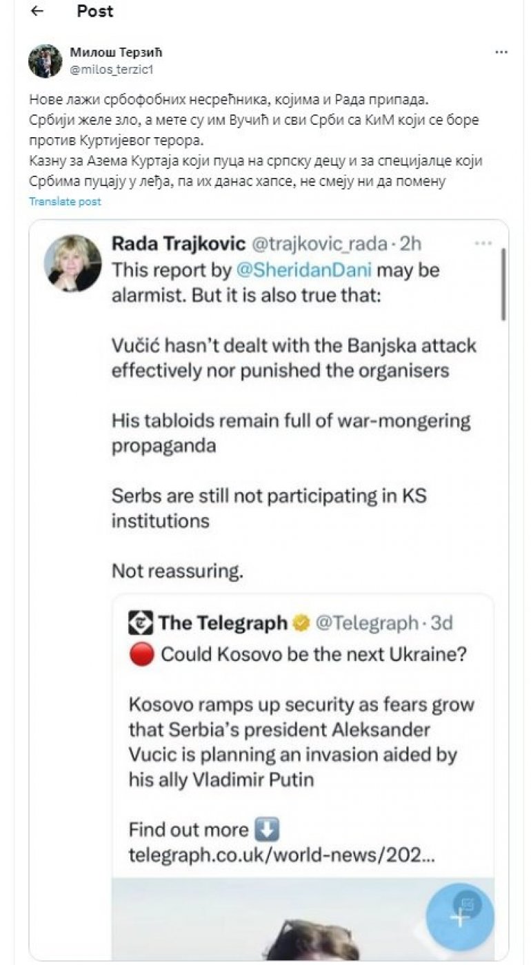Click The Telegraph verified badge
This screenshot has width=531, height=965.
coord(301,623)
